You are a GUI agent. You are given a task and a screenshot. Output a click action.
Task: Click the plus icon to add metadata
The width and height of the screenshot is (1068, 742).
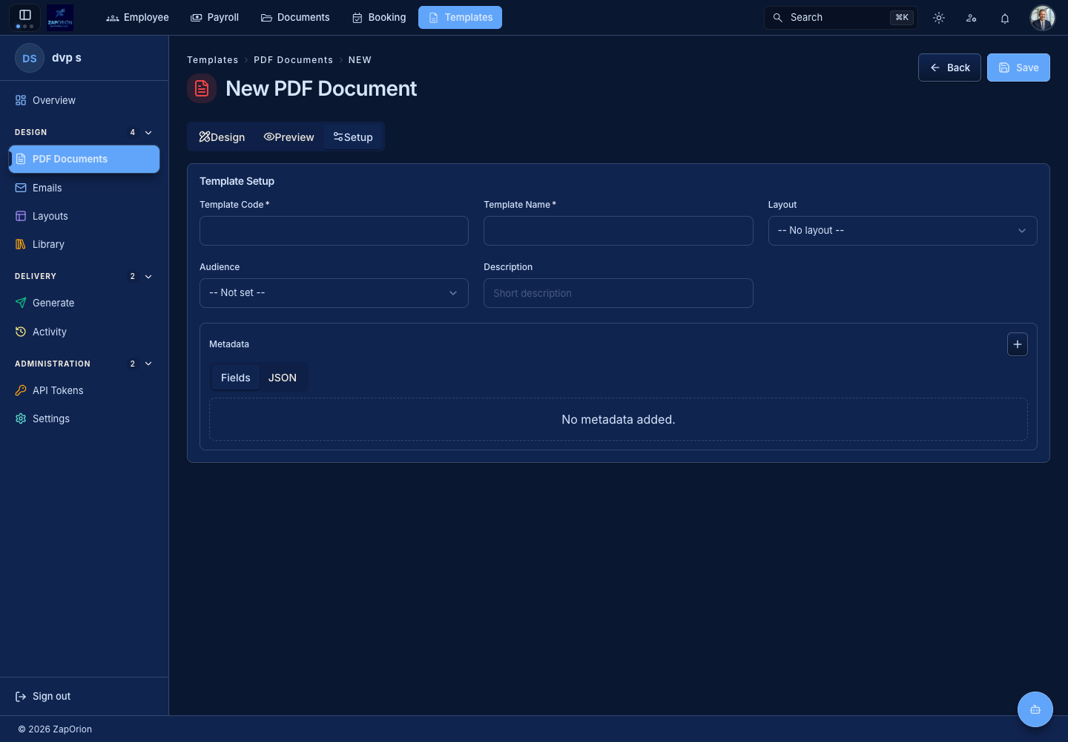point(1018,344)
